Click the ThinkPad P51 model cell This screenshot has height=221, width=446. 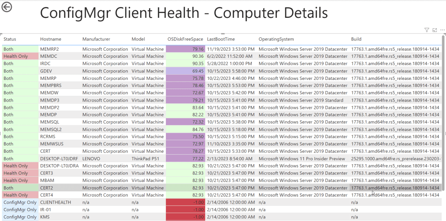click(148, 158)
